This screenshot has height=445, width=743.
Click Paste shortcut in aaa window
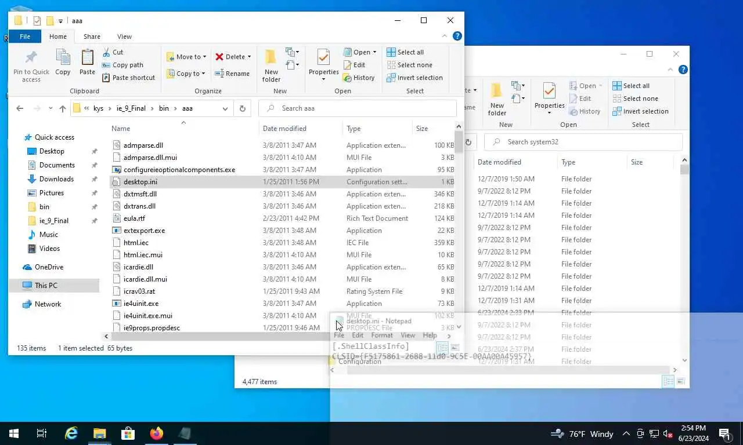[x=128, y=78]
